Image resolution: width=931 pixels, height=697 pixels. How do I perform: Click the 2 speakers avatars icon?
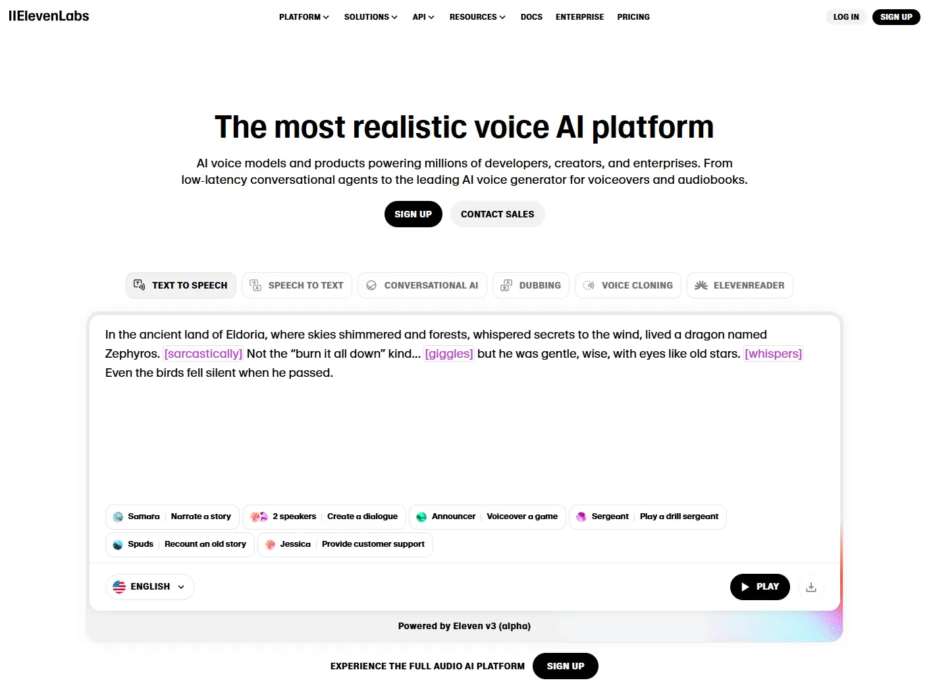pyautogui.click(x=259, y=517)
